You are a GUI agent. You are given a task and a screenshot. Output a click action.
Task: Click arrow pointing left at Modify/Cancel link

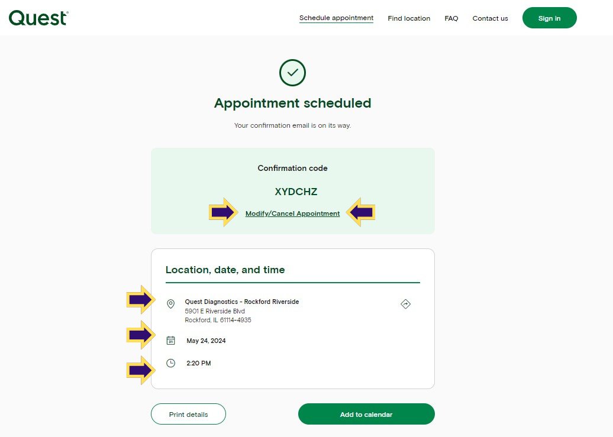coord(360,212)
